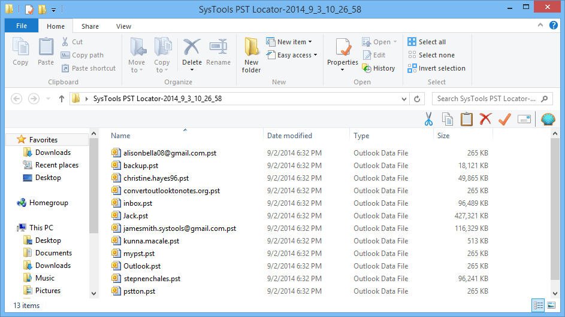Open recent locations dropdown arrow
This screenshot has height=317, width=565.
48,99
